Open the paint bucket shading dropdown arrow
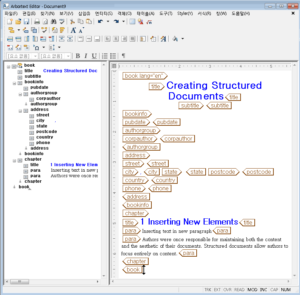The image size is (300, 295). coord(183,39)
